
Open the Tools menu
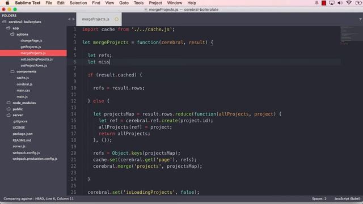click(x=138, y=3)
